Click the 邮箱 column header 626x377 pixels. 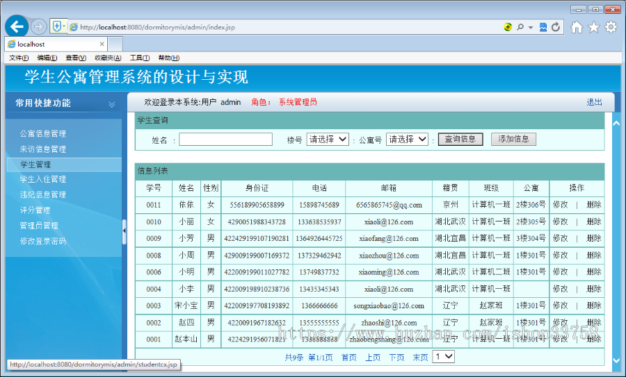(389, 188)
